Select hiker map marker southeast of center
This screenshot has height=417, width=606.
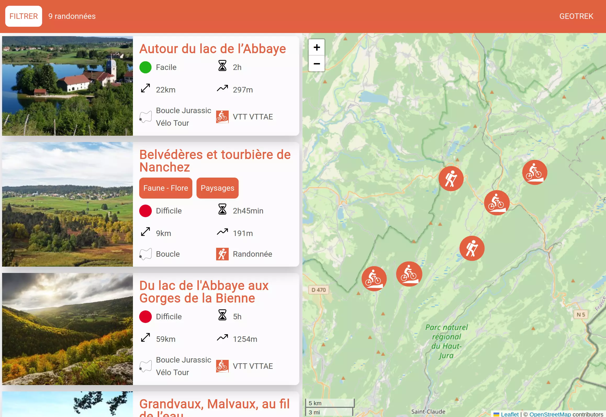point(472,248)
